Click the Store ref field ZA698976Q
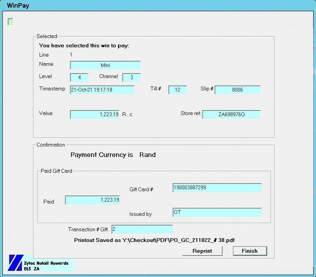 pyautogui.click(x=231, y=115)
